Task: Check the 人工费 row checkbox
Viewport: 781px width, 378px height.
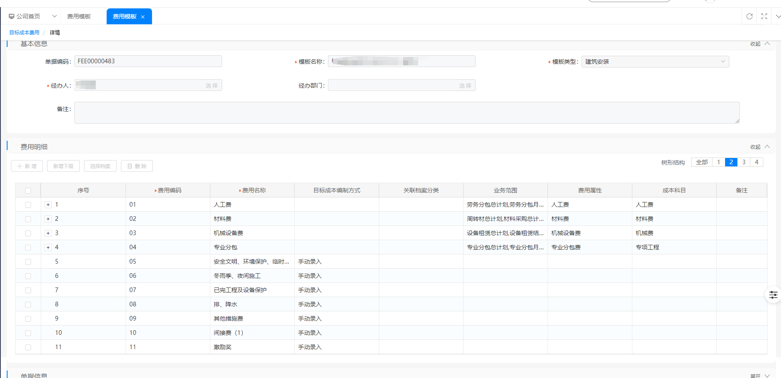Action: pos(28,205)
